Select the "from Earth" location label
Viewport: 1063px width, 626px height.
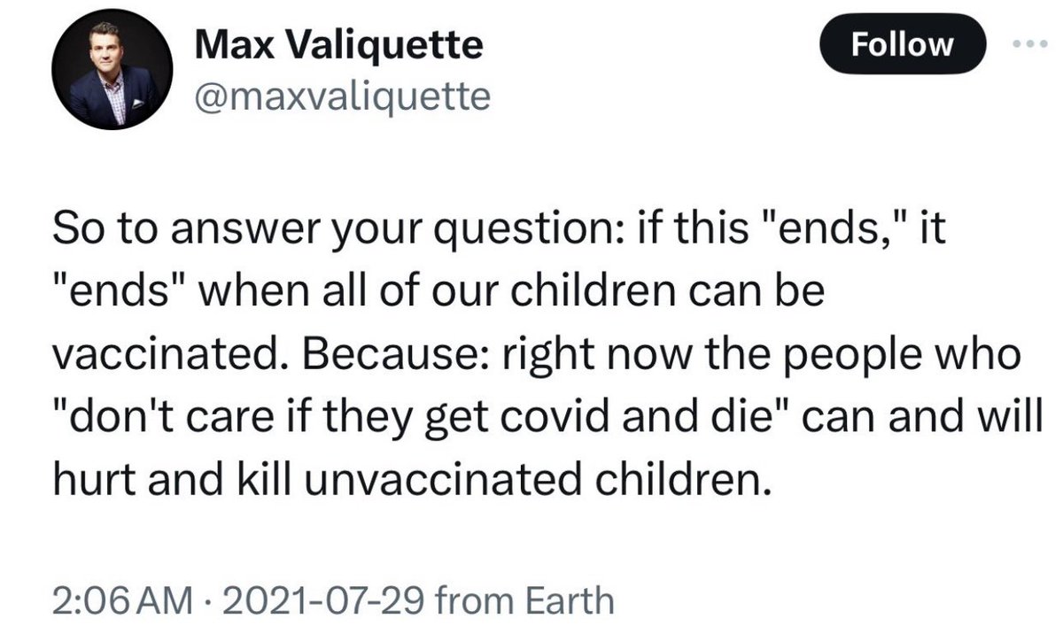point(525,599)
